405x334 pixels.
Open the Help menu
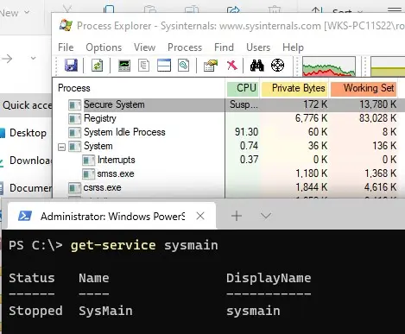click(293, 47)
